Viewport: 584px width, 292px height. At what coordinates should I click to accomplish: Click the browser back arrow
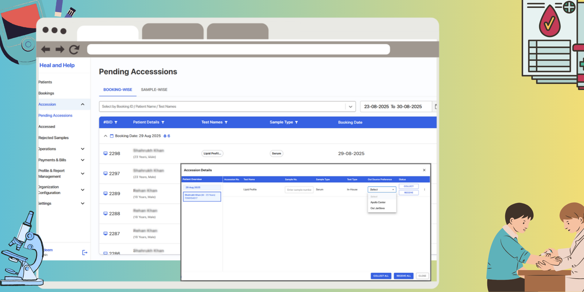click(x=46, y=49)
